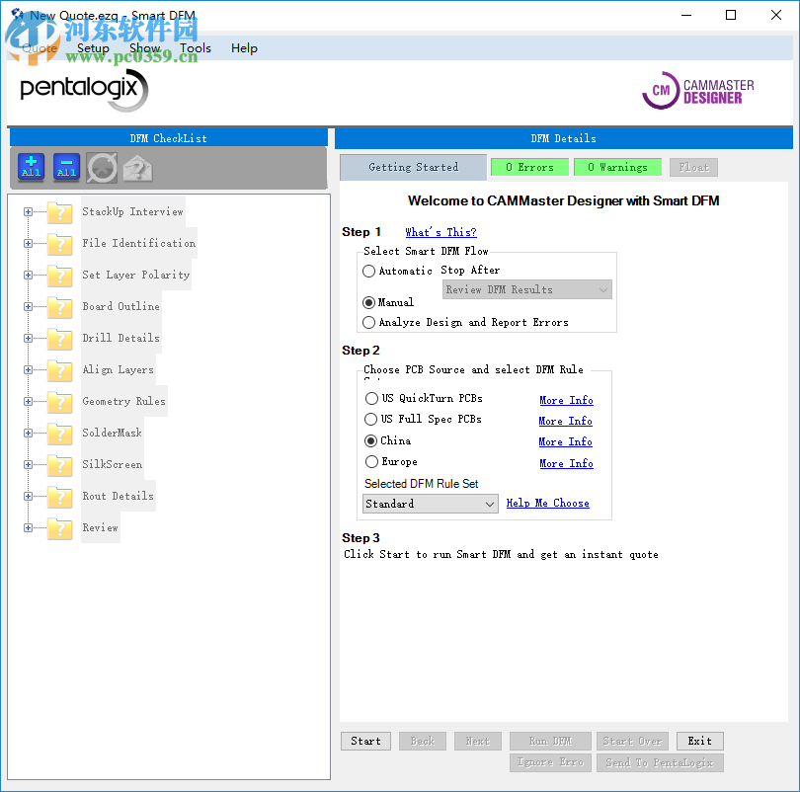Image resolution: width=800 pixels, height=792 pixels.
Task: Open the pentalogix logo
Action: 83,89
